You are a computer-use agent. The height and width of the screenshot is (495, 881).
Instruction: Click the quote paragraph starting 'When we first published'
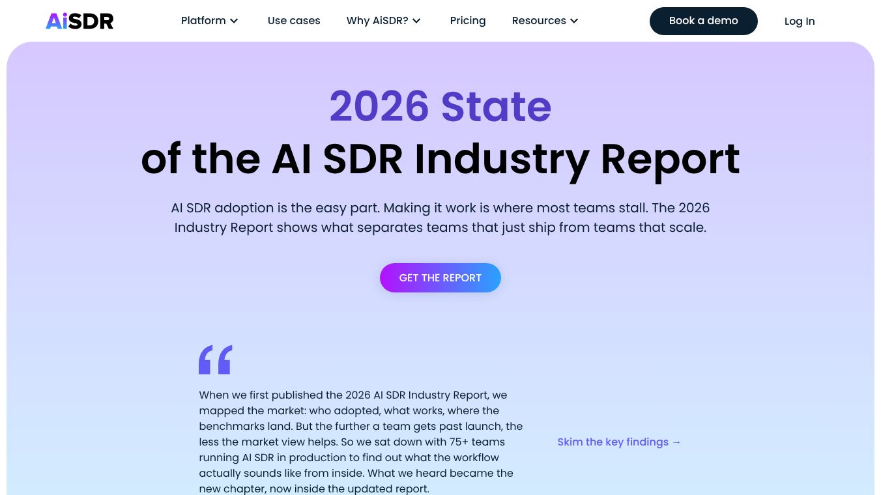coord(361,442)
